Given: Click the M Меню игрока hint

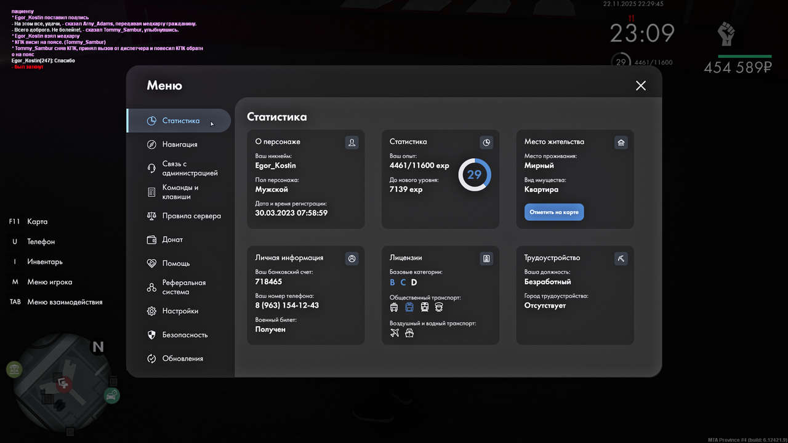Looking at the screenshot, I should point(42,282).
